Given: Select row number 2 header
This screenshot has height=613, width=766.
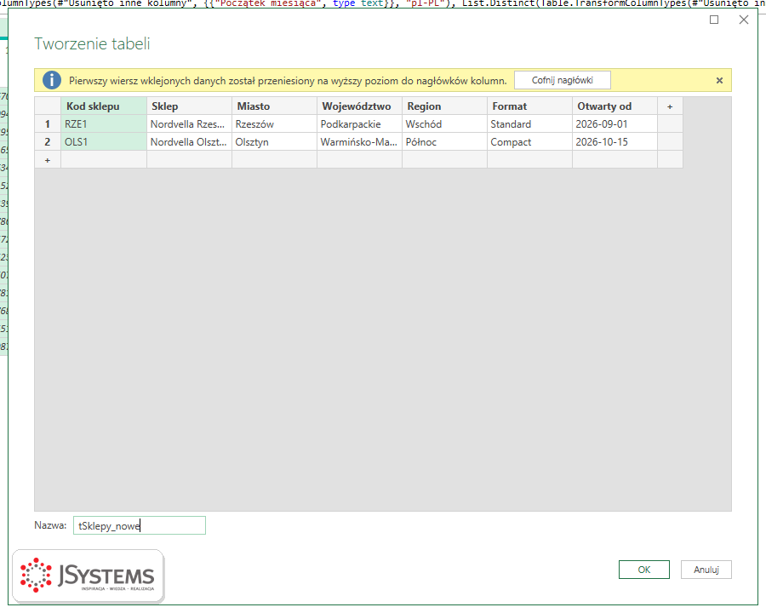Looking at the screenshot, I should click(48, 142).
